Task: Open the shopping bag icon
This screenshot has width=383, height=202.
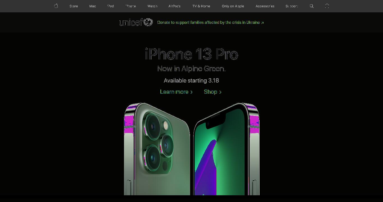Action: [327, 6]
